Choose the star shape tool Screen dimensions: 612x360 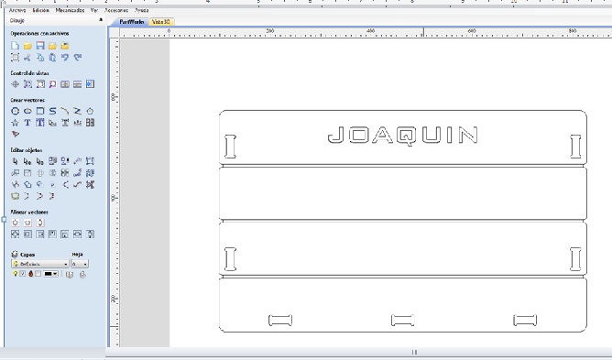[x=15, y=123]
